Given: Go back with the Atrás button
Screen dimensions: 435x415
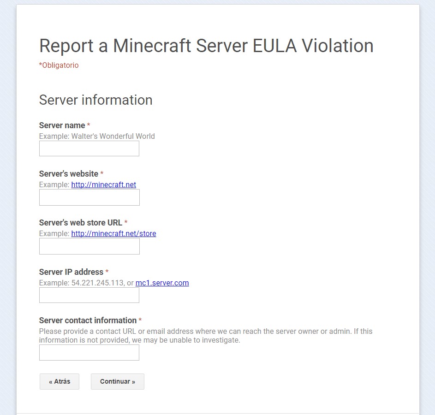Looking at the screenshot, I should [x=60, y=381].
